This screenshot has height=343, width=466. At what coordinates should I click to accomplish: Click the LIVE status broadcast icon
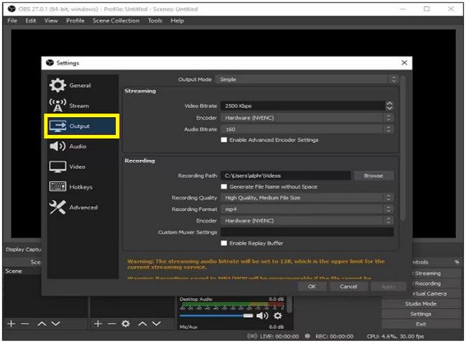[x=252, y=336]
